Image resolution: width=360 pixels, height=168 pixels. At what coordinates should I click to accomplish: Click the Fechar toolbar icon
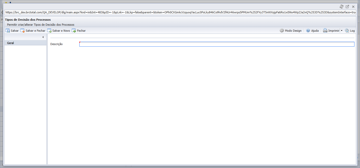[74, 31]
